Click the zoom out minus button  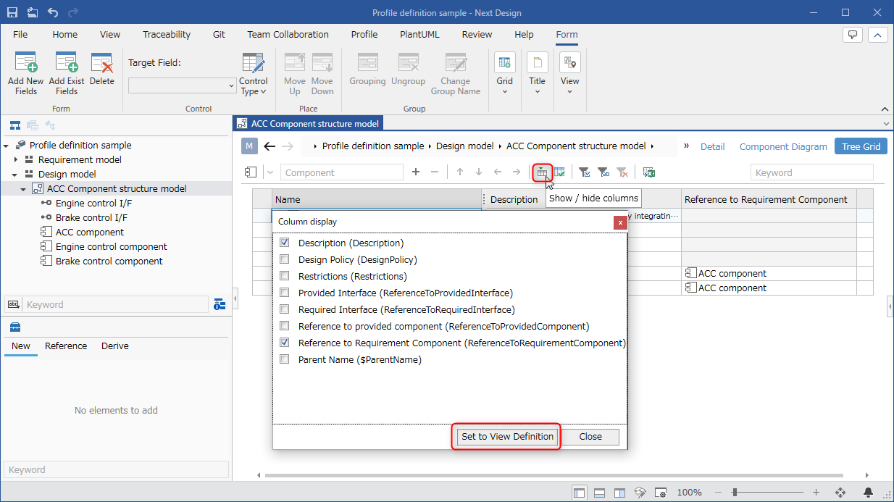pos(717,493)
